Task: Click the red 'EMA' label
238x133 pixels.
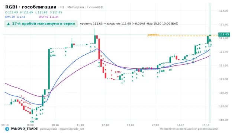Action: click(118, 72)
